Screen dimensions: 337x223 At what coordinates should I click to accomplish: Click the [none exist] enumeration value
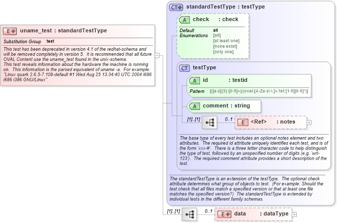pos(225,46)
